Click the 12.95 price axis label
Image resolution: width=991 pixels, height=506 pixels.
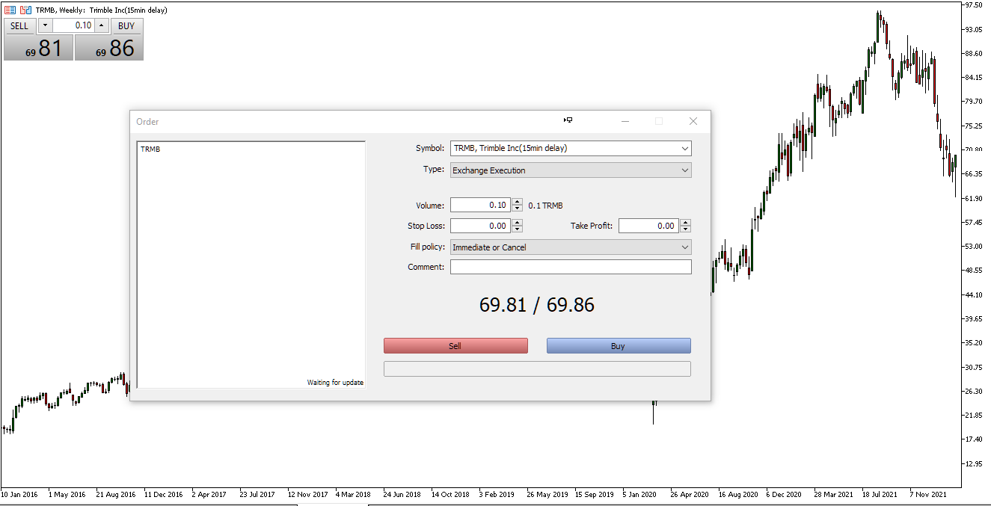coord(974,463)
